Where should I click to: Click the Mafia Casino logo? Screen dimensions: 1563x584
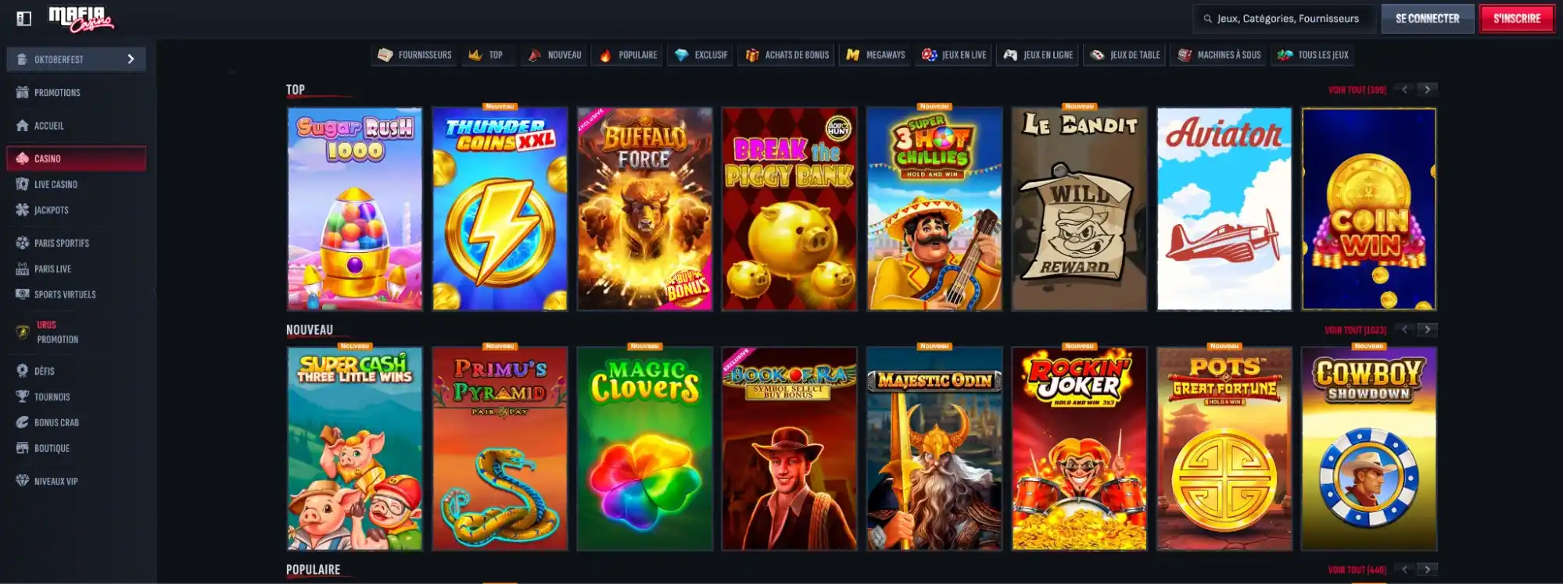(x=81, y=20)
